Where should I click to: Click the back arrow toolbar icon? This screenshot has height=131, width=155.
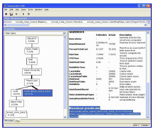[x=6, y=14]
